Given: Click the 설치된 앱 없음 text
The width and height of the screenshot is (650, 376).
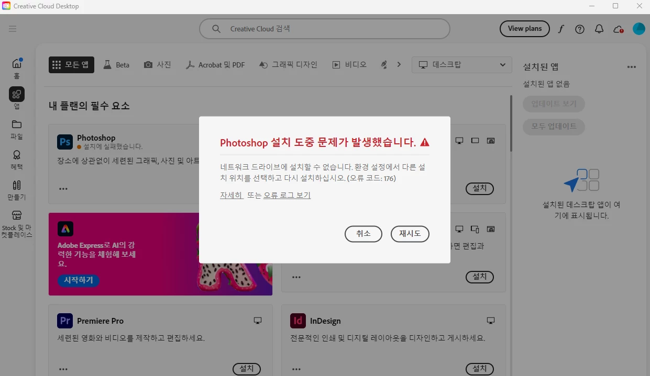Looking at the screenshot, I should click(x=546, y=84).
